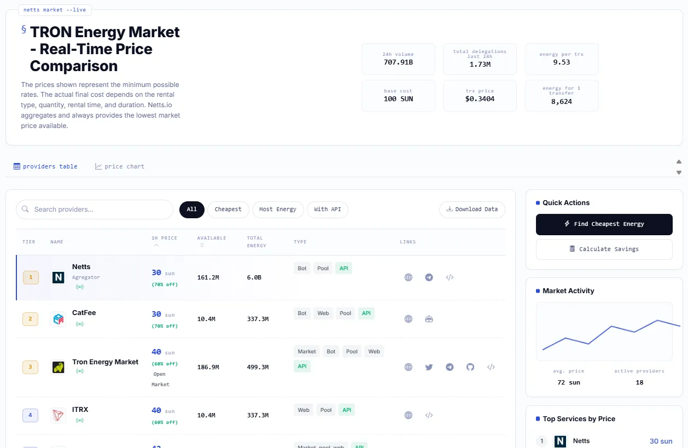Open the Netts API code icon
This screenshot has width=688, height=448.
pyautogui.click(x=450, y=277)
